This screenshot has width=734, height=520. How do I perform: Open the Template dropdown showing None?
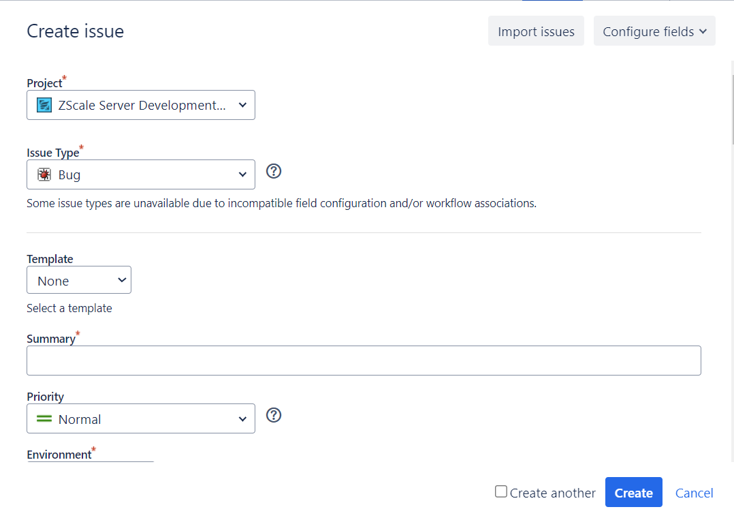point(79,280)
